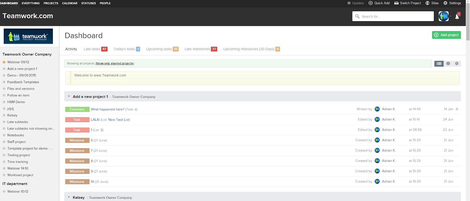Click the Teamwork.com site title
Viewport: 470px width, 201px height.
(x=28, y=16)
